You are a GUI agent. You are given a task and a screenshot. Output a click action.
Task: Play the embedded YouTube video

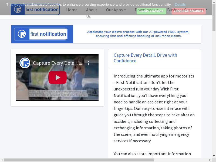(58, 77)
